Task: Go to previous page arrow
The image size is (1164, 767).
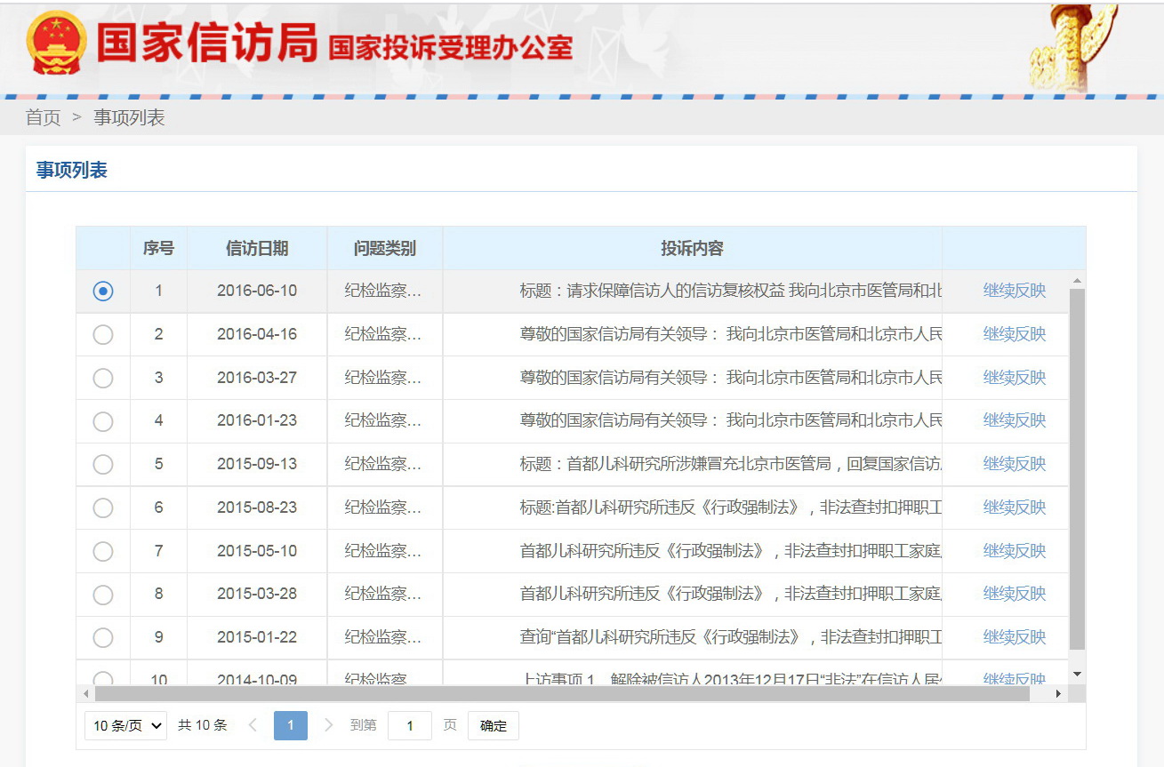Action: click(x=253, y=725)
